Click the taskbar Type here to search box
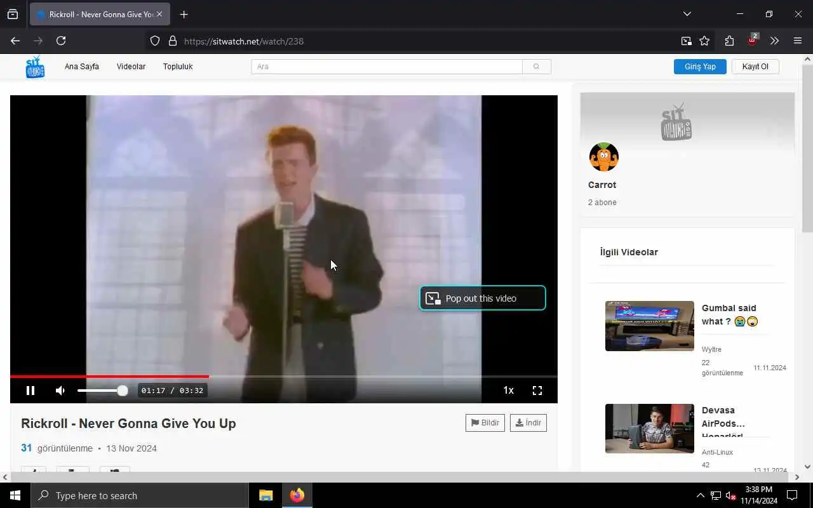The image size is (813, 508). click(140, 495)
